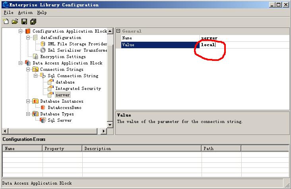Collapse the Connection Strings node
Image resolution: width=291 pixels, height=189 pixels.
[28, 69]
